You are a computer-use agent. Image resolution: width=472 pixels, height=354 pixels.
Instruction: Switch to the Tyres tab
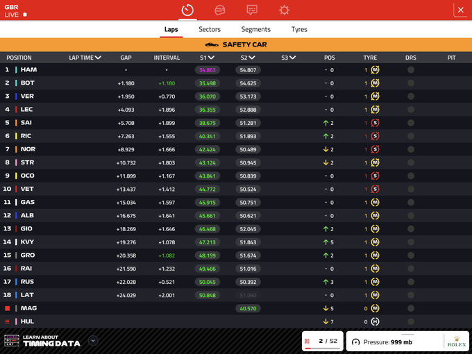coord(299,29)
